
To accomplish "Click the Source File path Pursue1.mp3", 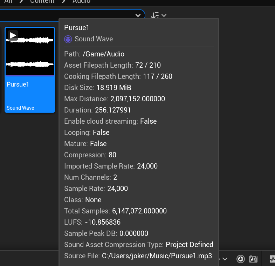I will 157,256.
